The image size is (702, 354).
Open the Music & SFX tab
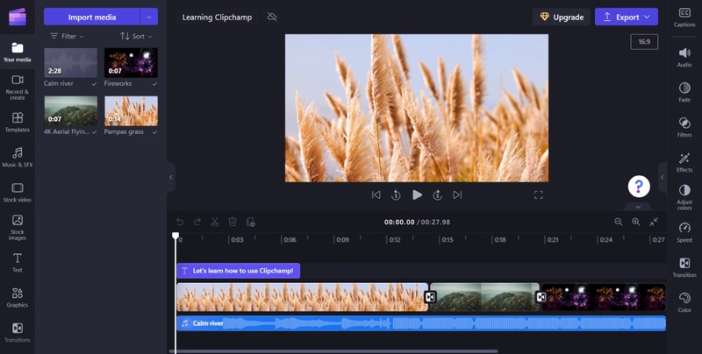(x=17, y=158)
